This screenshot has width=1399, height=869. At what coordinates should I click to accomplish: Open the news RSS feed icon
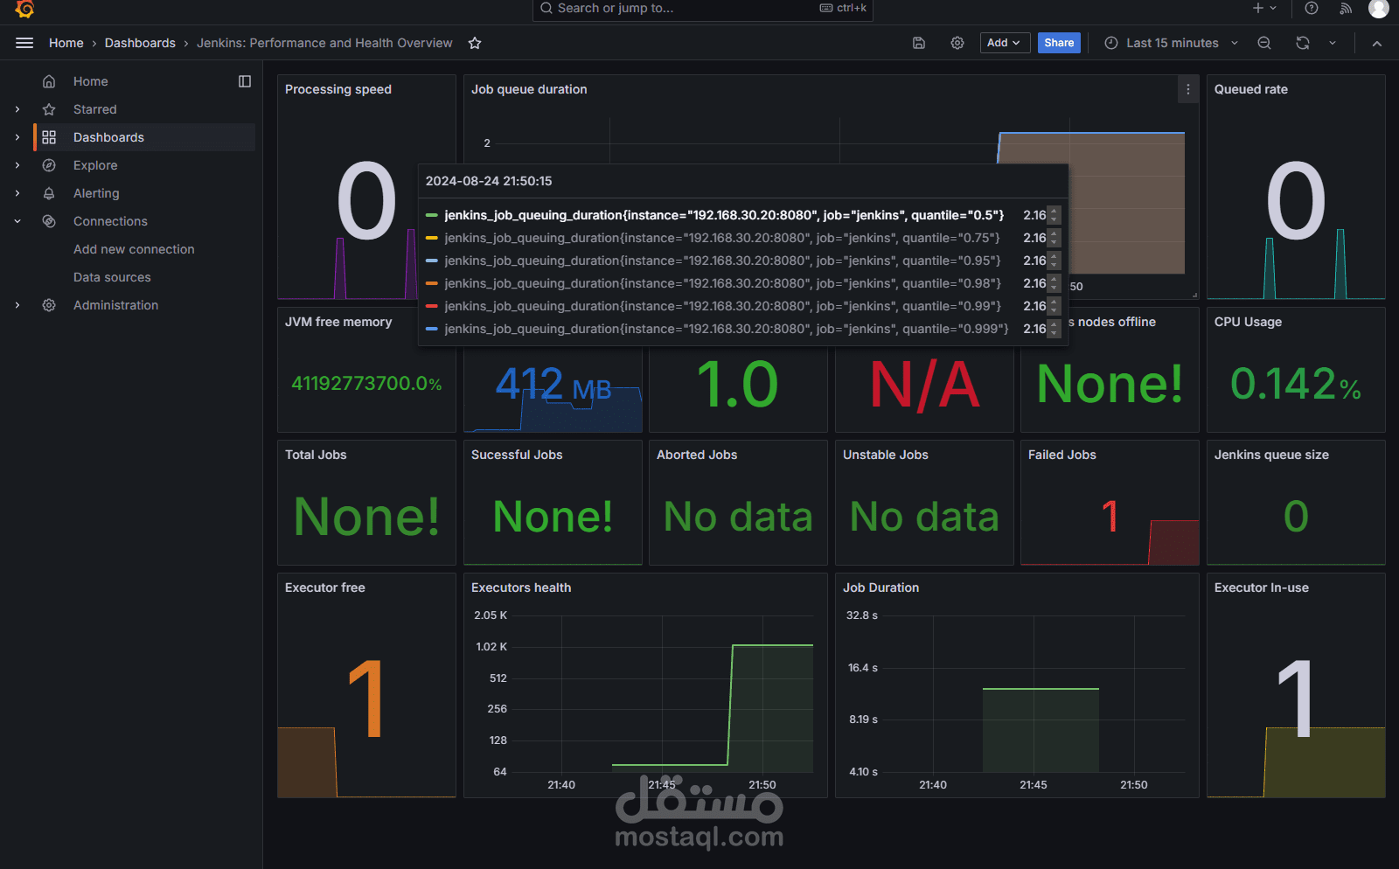(x=1346, y=8)
